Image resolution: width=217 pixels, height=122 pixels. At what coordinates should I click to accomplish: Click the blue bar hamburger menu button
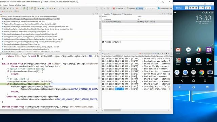point(207,87)
